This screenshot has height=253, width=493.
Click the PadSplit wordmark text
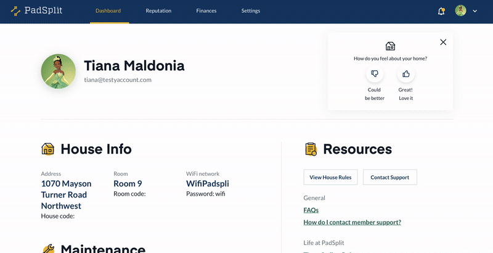(43, 10)
